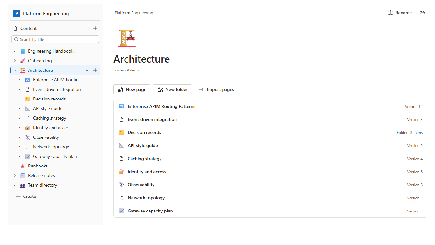The height and width of the screenshot is (245, 435).
Task: Click the chart icon in Gateway capacity plan list row
Action: [x=121, y=211]
